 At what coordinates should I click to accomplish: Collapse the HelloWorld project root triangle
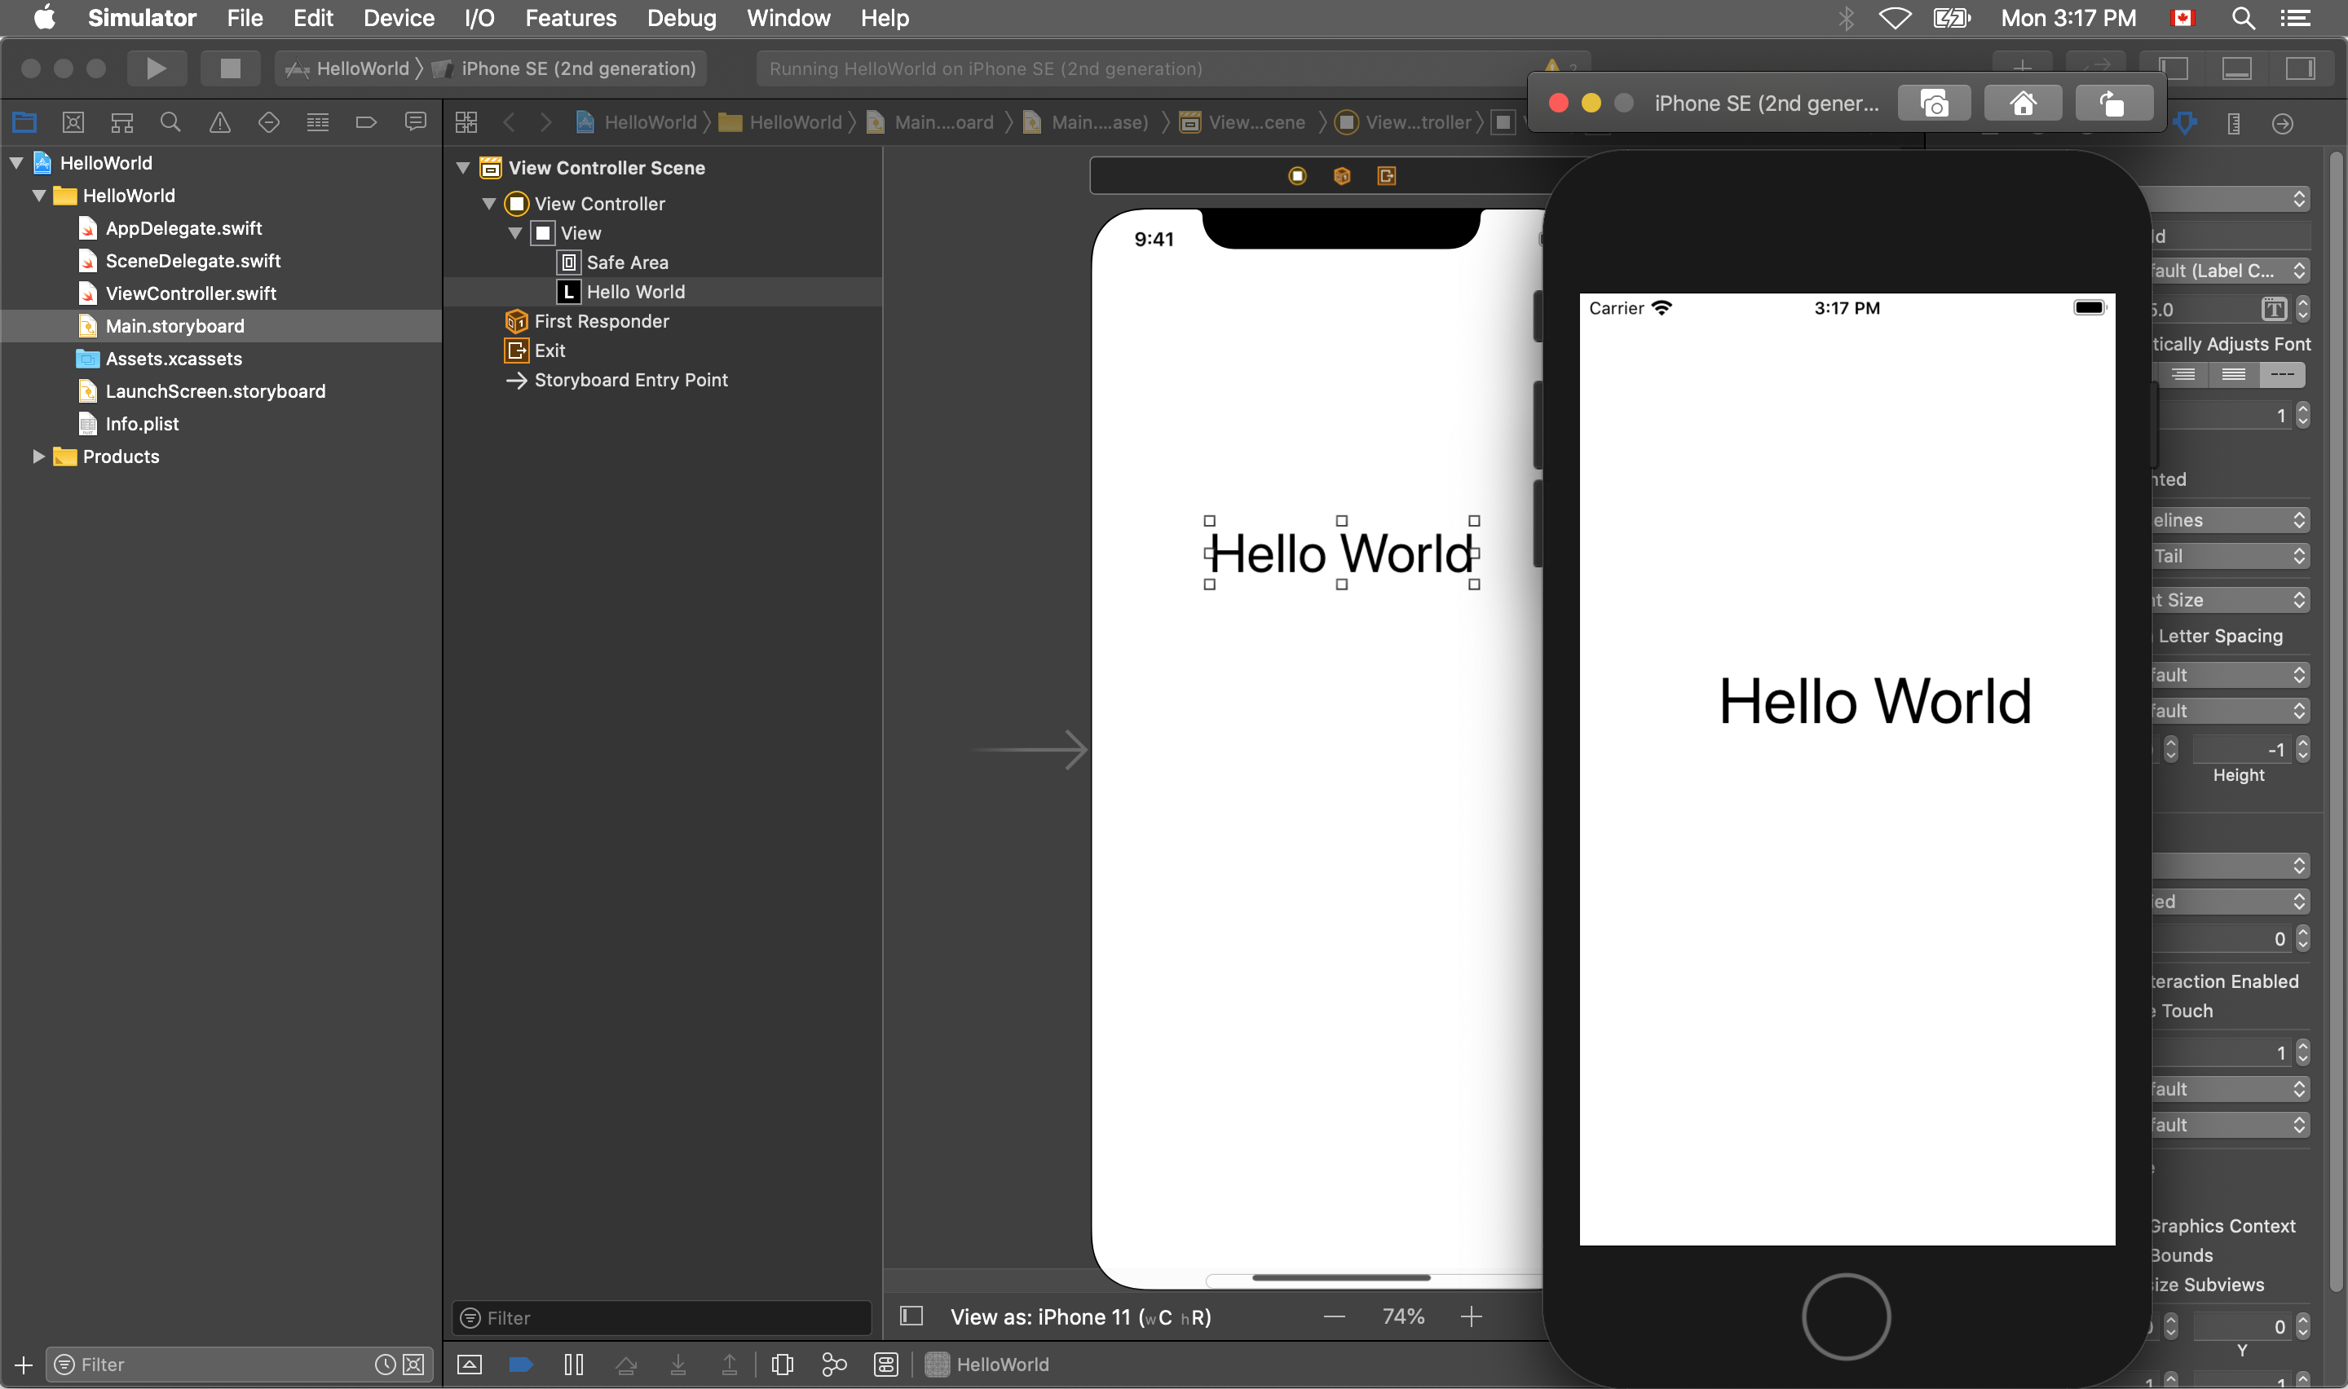click(x=17, y=163)
